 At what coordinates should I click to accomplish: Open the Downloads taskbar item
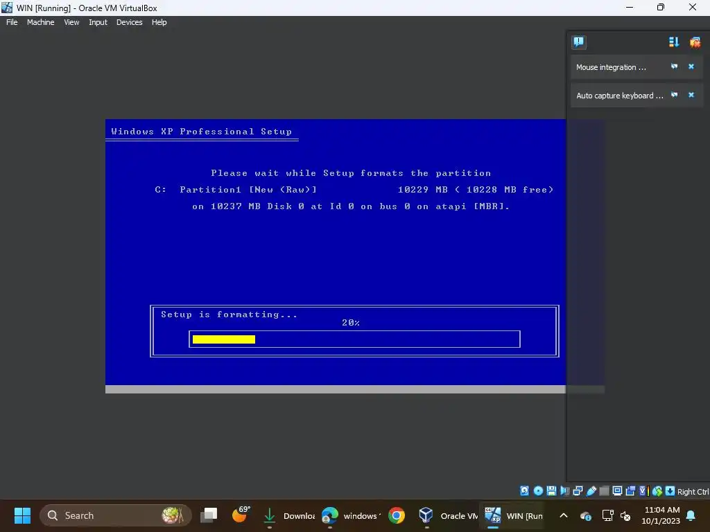tap(289, 515)
